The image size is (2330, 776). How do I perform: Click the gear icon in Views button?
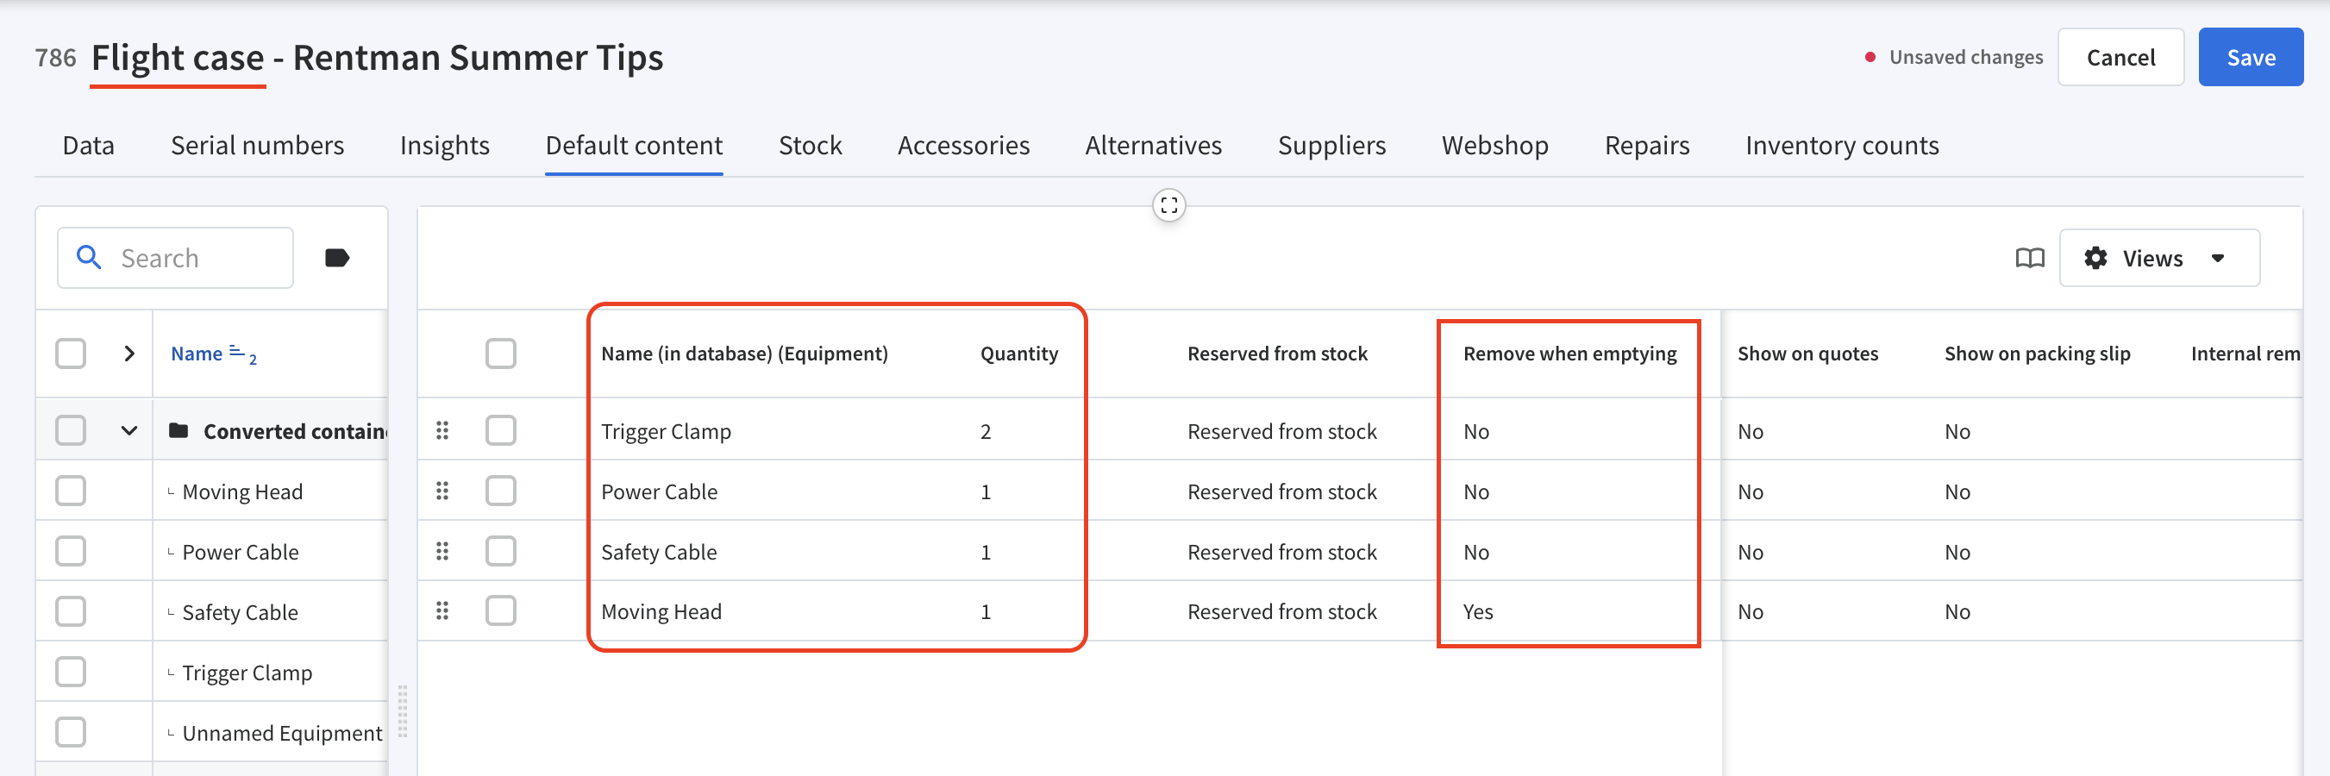pyautogui.click(x=2095, y=259)
